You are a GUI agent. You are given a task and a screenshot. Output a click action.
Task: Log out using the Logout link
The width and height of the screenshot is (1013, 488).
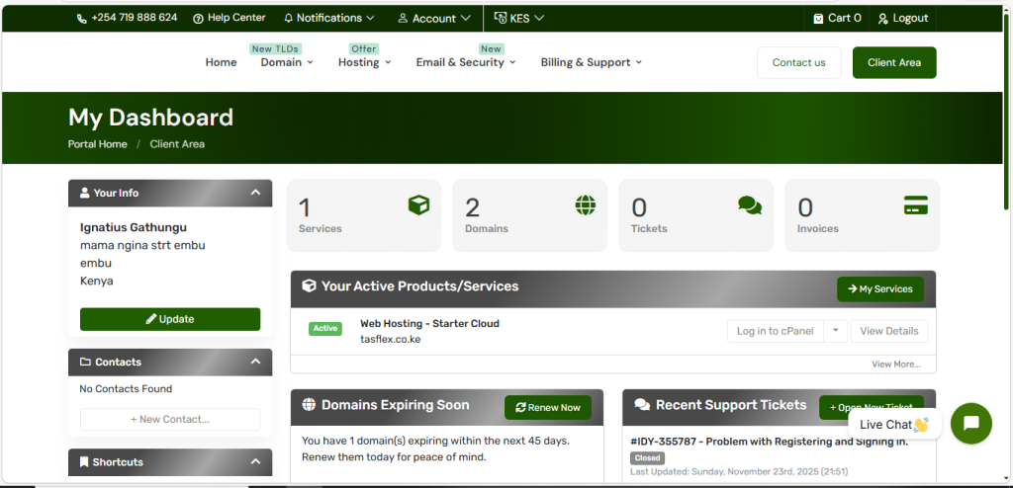pos(903,18)
